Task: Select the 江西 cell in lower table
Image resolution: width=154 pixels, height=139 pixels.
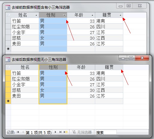Action: coord(109,90)
